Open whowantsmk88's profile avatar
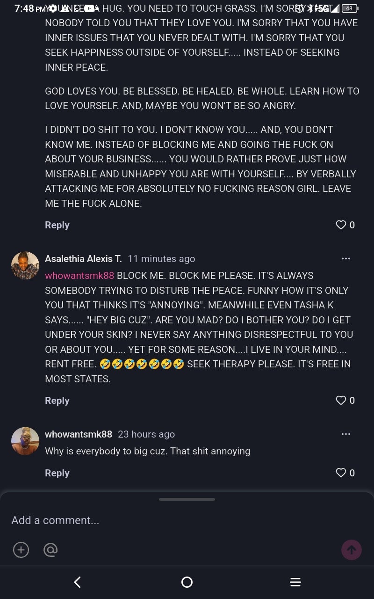 (25, 441)
